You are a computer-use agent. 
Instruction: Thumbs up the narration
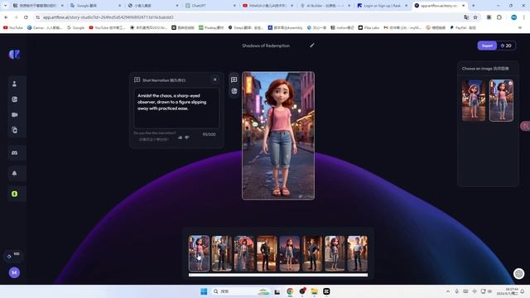[181, 137]
